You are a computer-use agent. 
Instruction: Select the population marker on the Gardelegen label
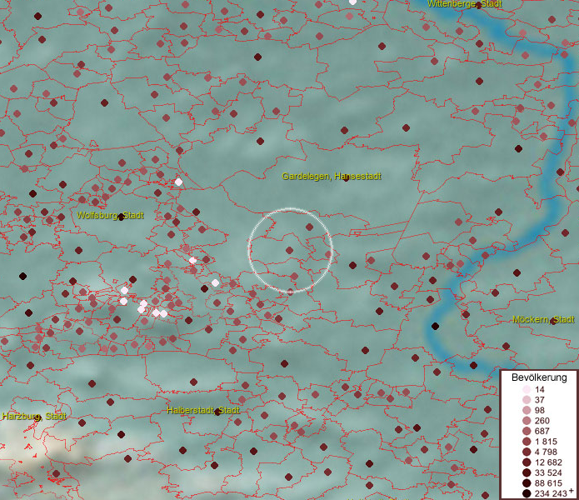pos(346,178)
